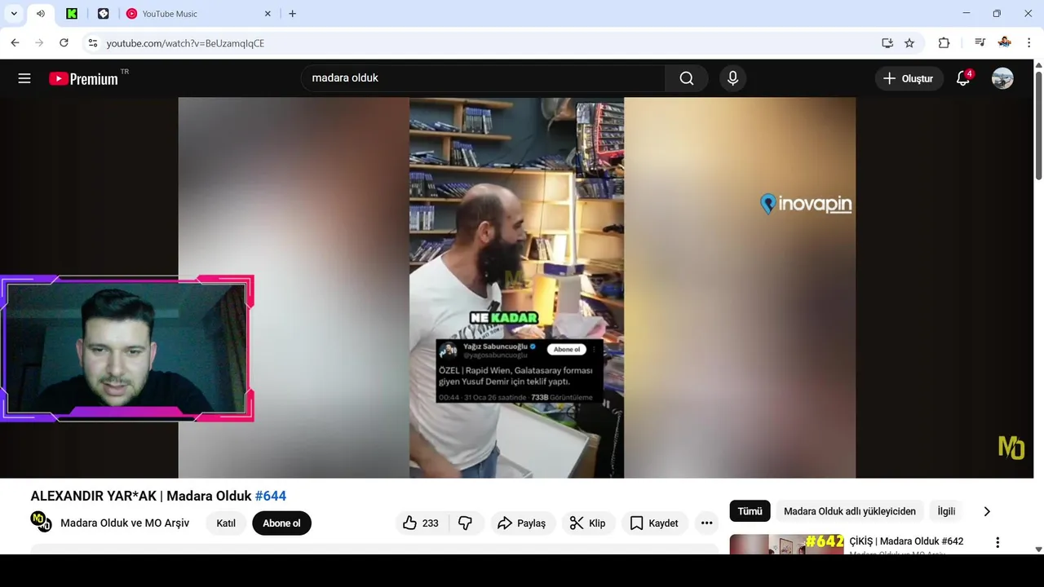Open options for ÇIKIŞ #642 video
The height and width of the screenshot is (587, 1044).
pos(997,542)
